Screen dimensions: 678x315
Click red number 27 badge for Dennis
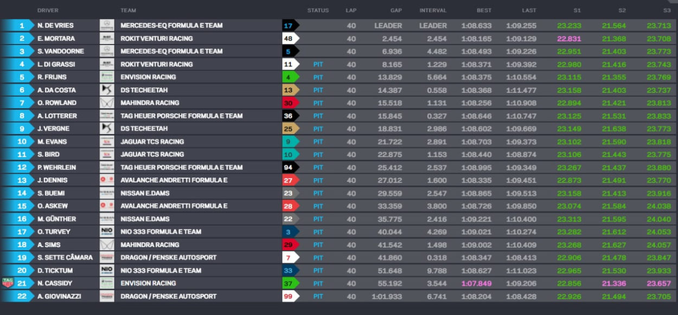(x=289, y=180)
